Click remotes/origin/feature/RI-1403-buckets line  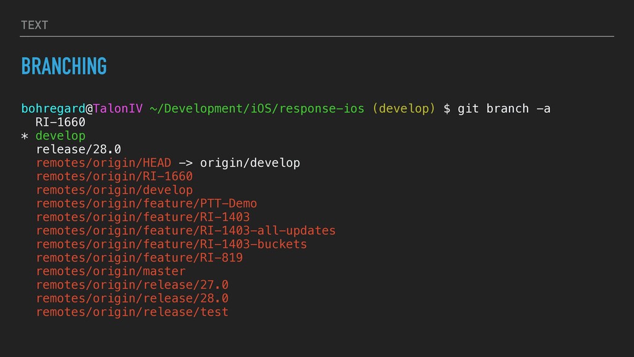point(171,244)
